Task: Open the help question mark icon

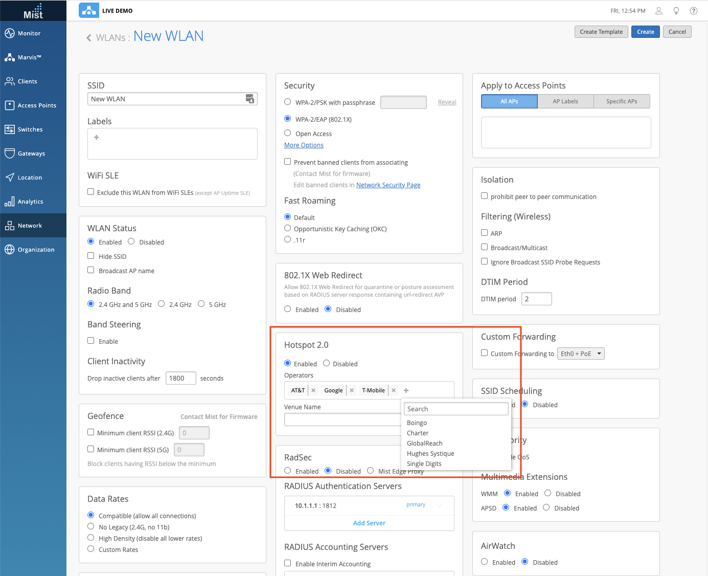Action: (x=694, y=11)
